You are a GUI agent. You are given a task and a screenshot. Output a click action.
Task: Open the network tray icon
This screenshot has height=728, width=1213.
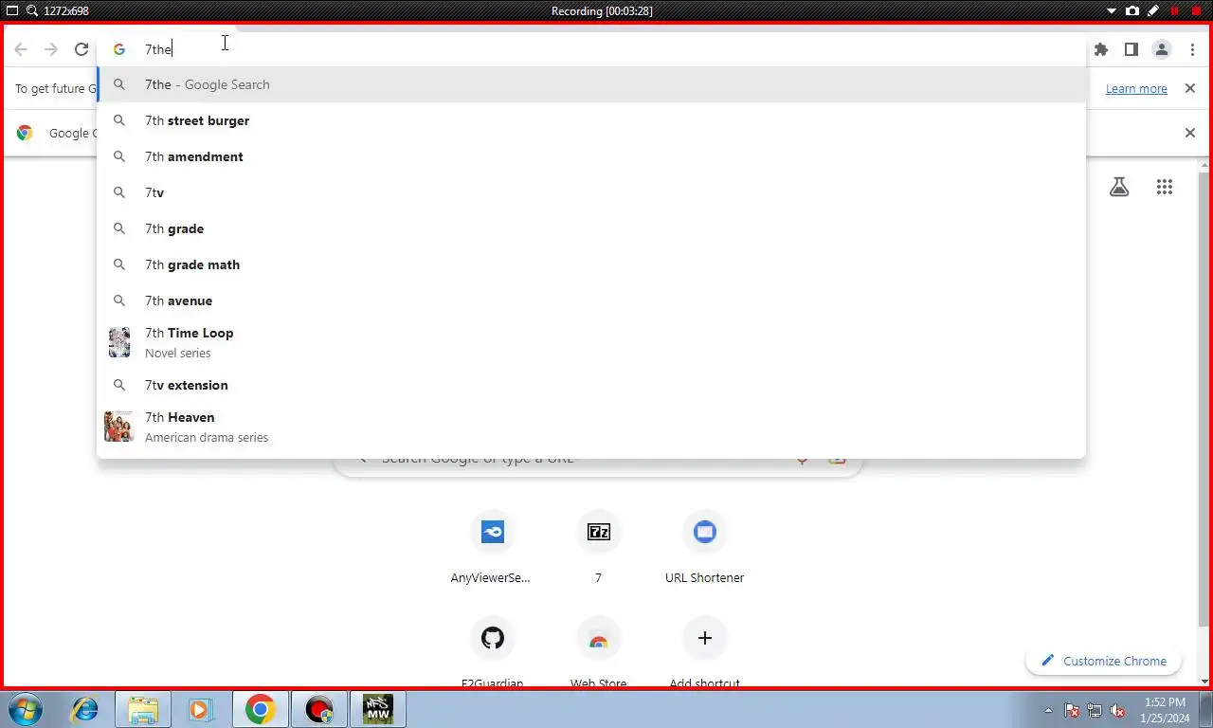click(x=1095, y=710)
